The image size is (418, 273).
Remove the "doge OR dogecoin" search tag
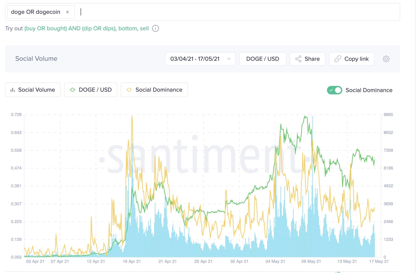point(67,12)
